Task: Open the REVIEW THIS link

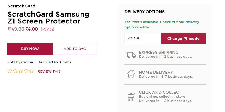Action: [x=49, y=71]
